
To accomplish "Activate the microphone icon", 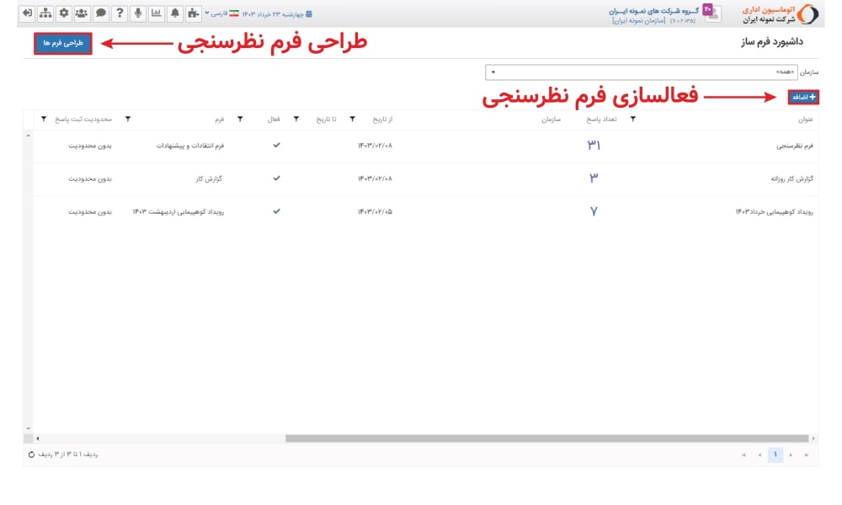I will [138, 13].
